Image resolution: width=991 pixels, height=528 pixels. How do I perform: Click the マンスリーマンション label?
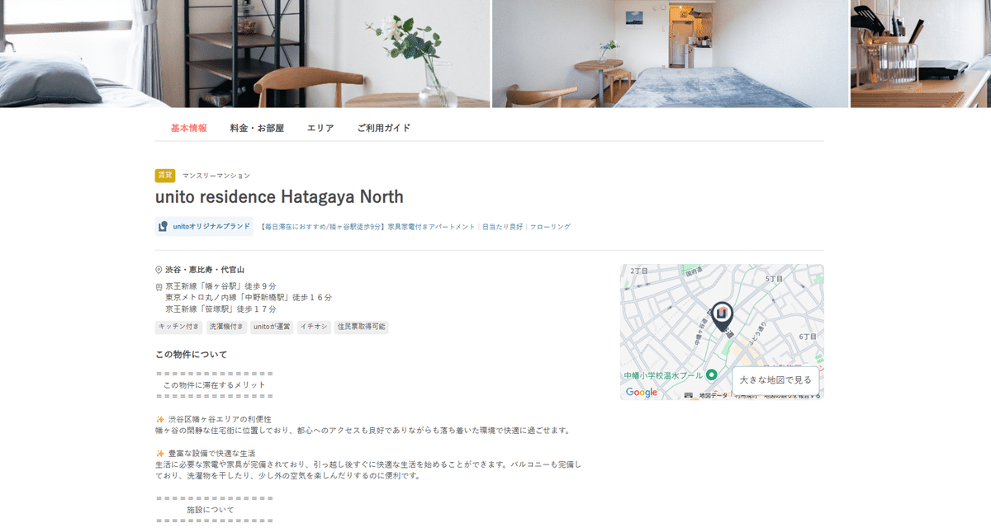pos(216,176)
